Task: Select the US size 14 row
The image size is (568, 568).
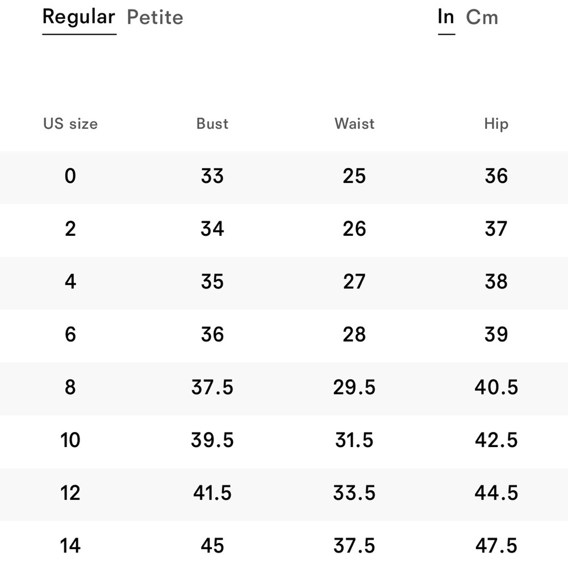Action: (x=70, y=546)
